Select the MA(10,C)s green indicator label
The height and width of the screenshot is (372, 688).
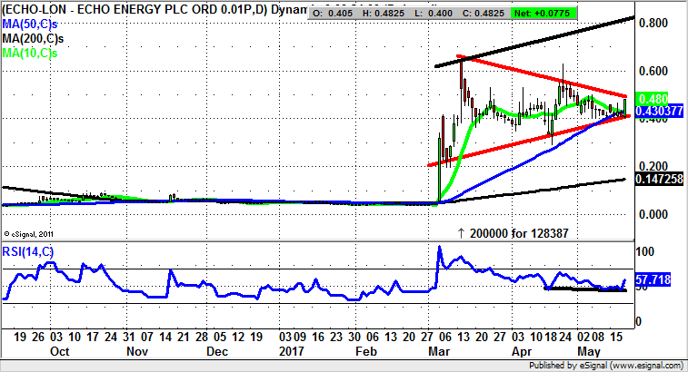click(x=29, y=55)
